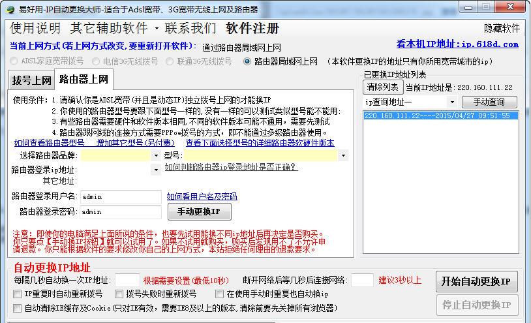Click the 每隔几秒自动换一次IP地址 input field
Viewport: 531px width, 323px height.
[x=127, y=281]
